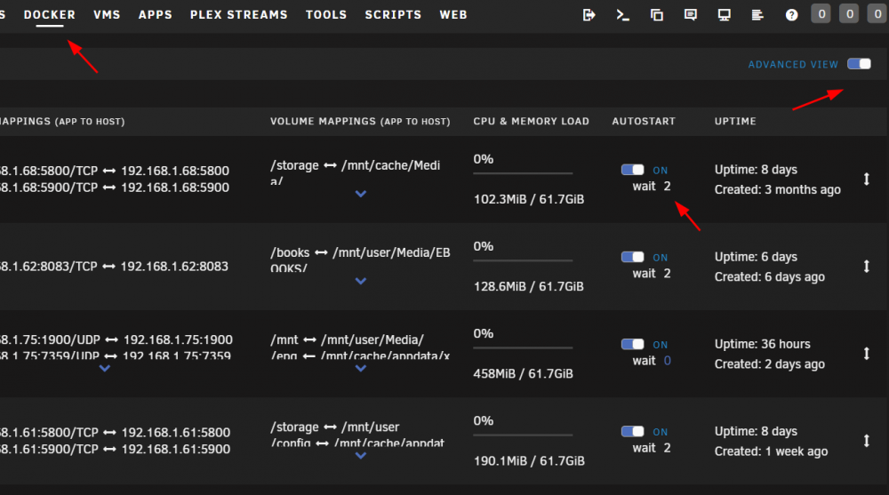This screenshot has height=495, width=889.
Task: Click the logout icon in top bar
Action: (x=589, y=15)
